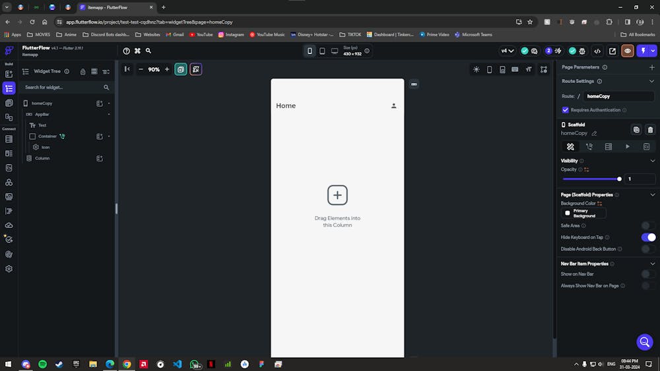
Task: Collapse the Container tree node arrow
Action: (x=109, y=136)
